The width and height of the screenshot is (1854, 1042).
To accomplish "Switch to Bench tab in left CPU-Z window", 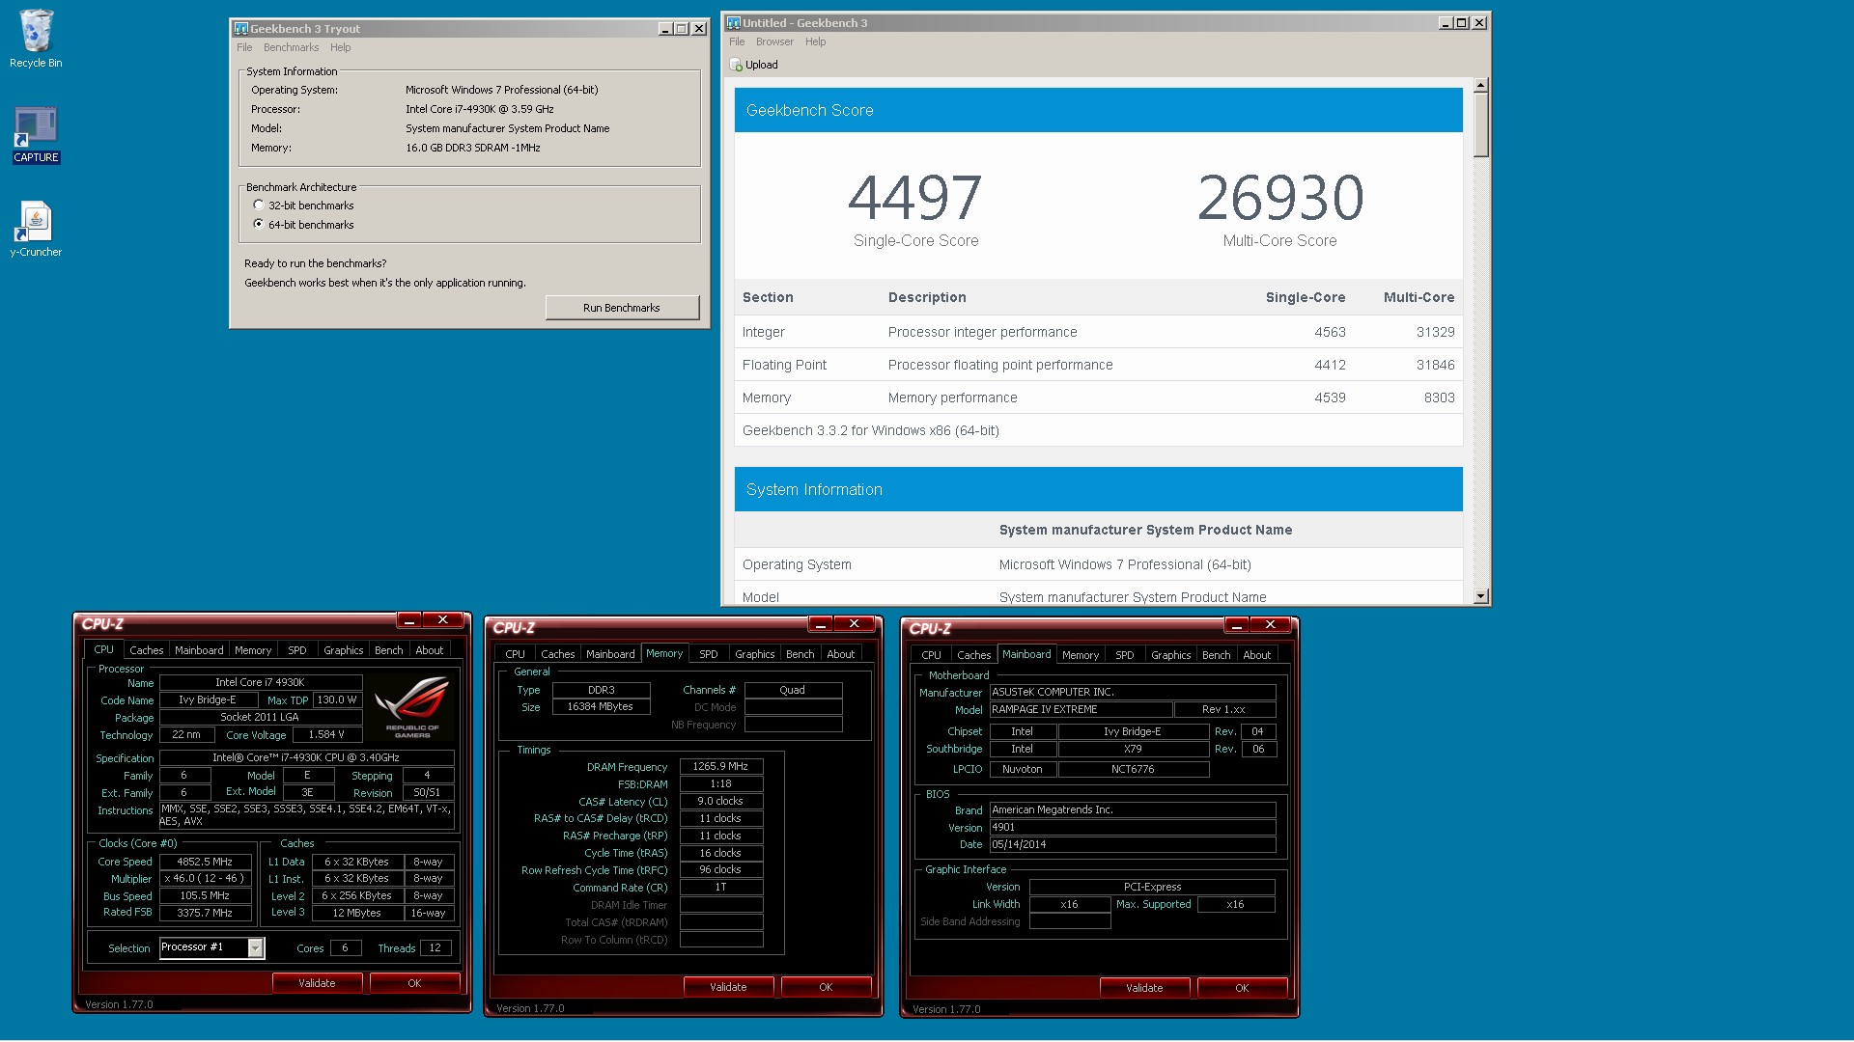I will [x=389, y=650].
